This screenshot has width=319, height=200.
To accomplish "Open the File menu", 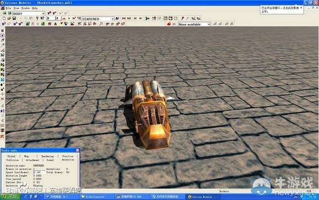I will 8,8.
